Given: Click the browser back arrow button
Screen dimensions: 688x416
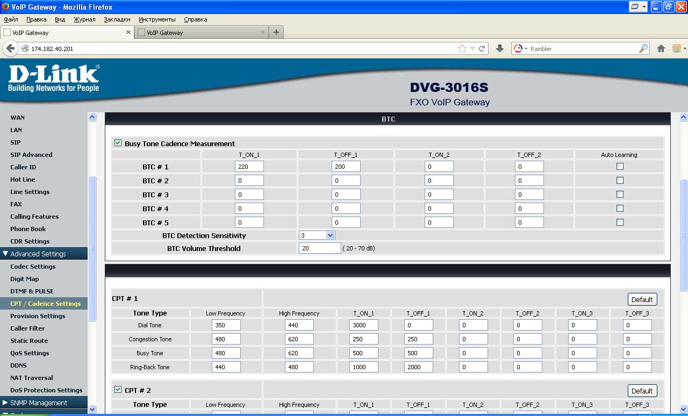Looking at the screenshot, I should (x=10, y=48).
